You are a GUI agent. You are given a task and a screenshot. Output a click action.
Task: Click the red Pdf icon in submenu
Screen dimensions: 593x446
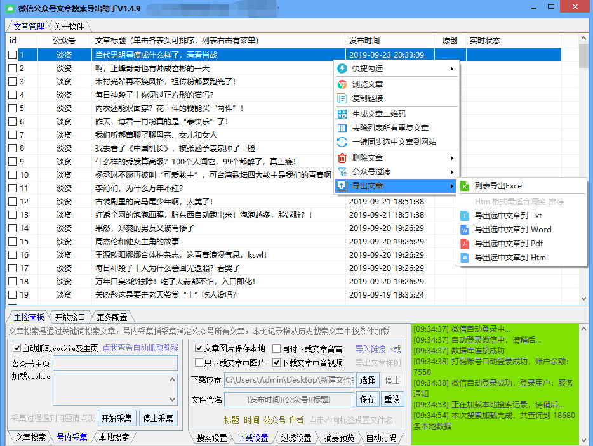click(x=464, y=244)
